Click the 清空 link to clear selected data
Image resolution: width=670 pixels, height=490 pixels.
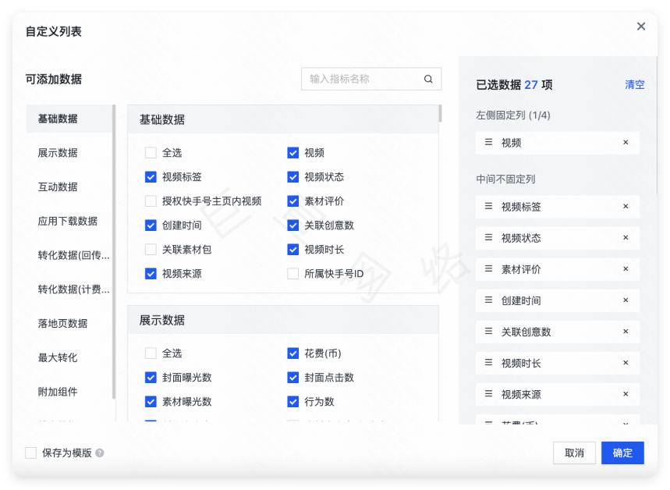tap(634, 84)
